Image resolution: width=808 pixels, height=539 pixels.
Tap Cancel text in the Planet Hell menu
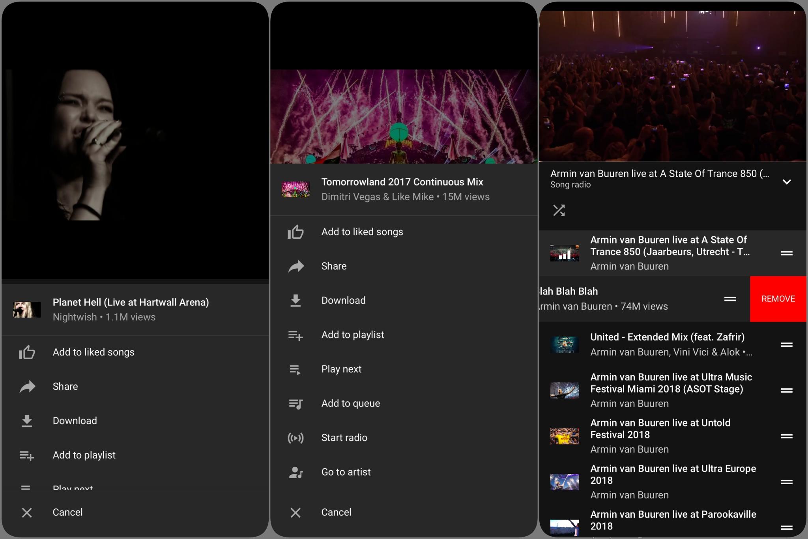67,512
